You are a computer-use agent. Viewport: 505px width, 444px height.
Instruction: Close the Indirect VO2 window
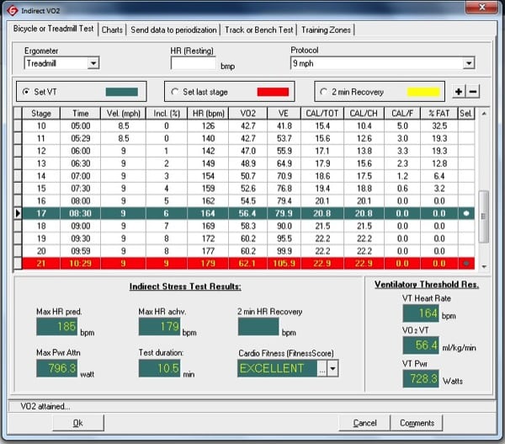(481, 7)
